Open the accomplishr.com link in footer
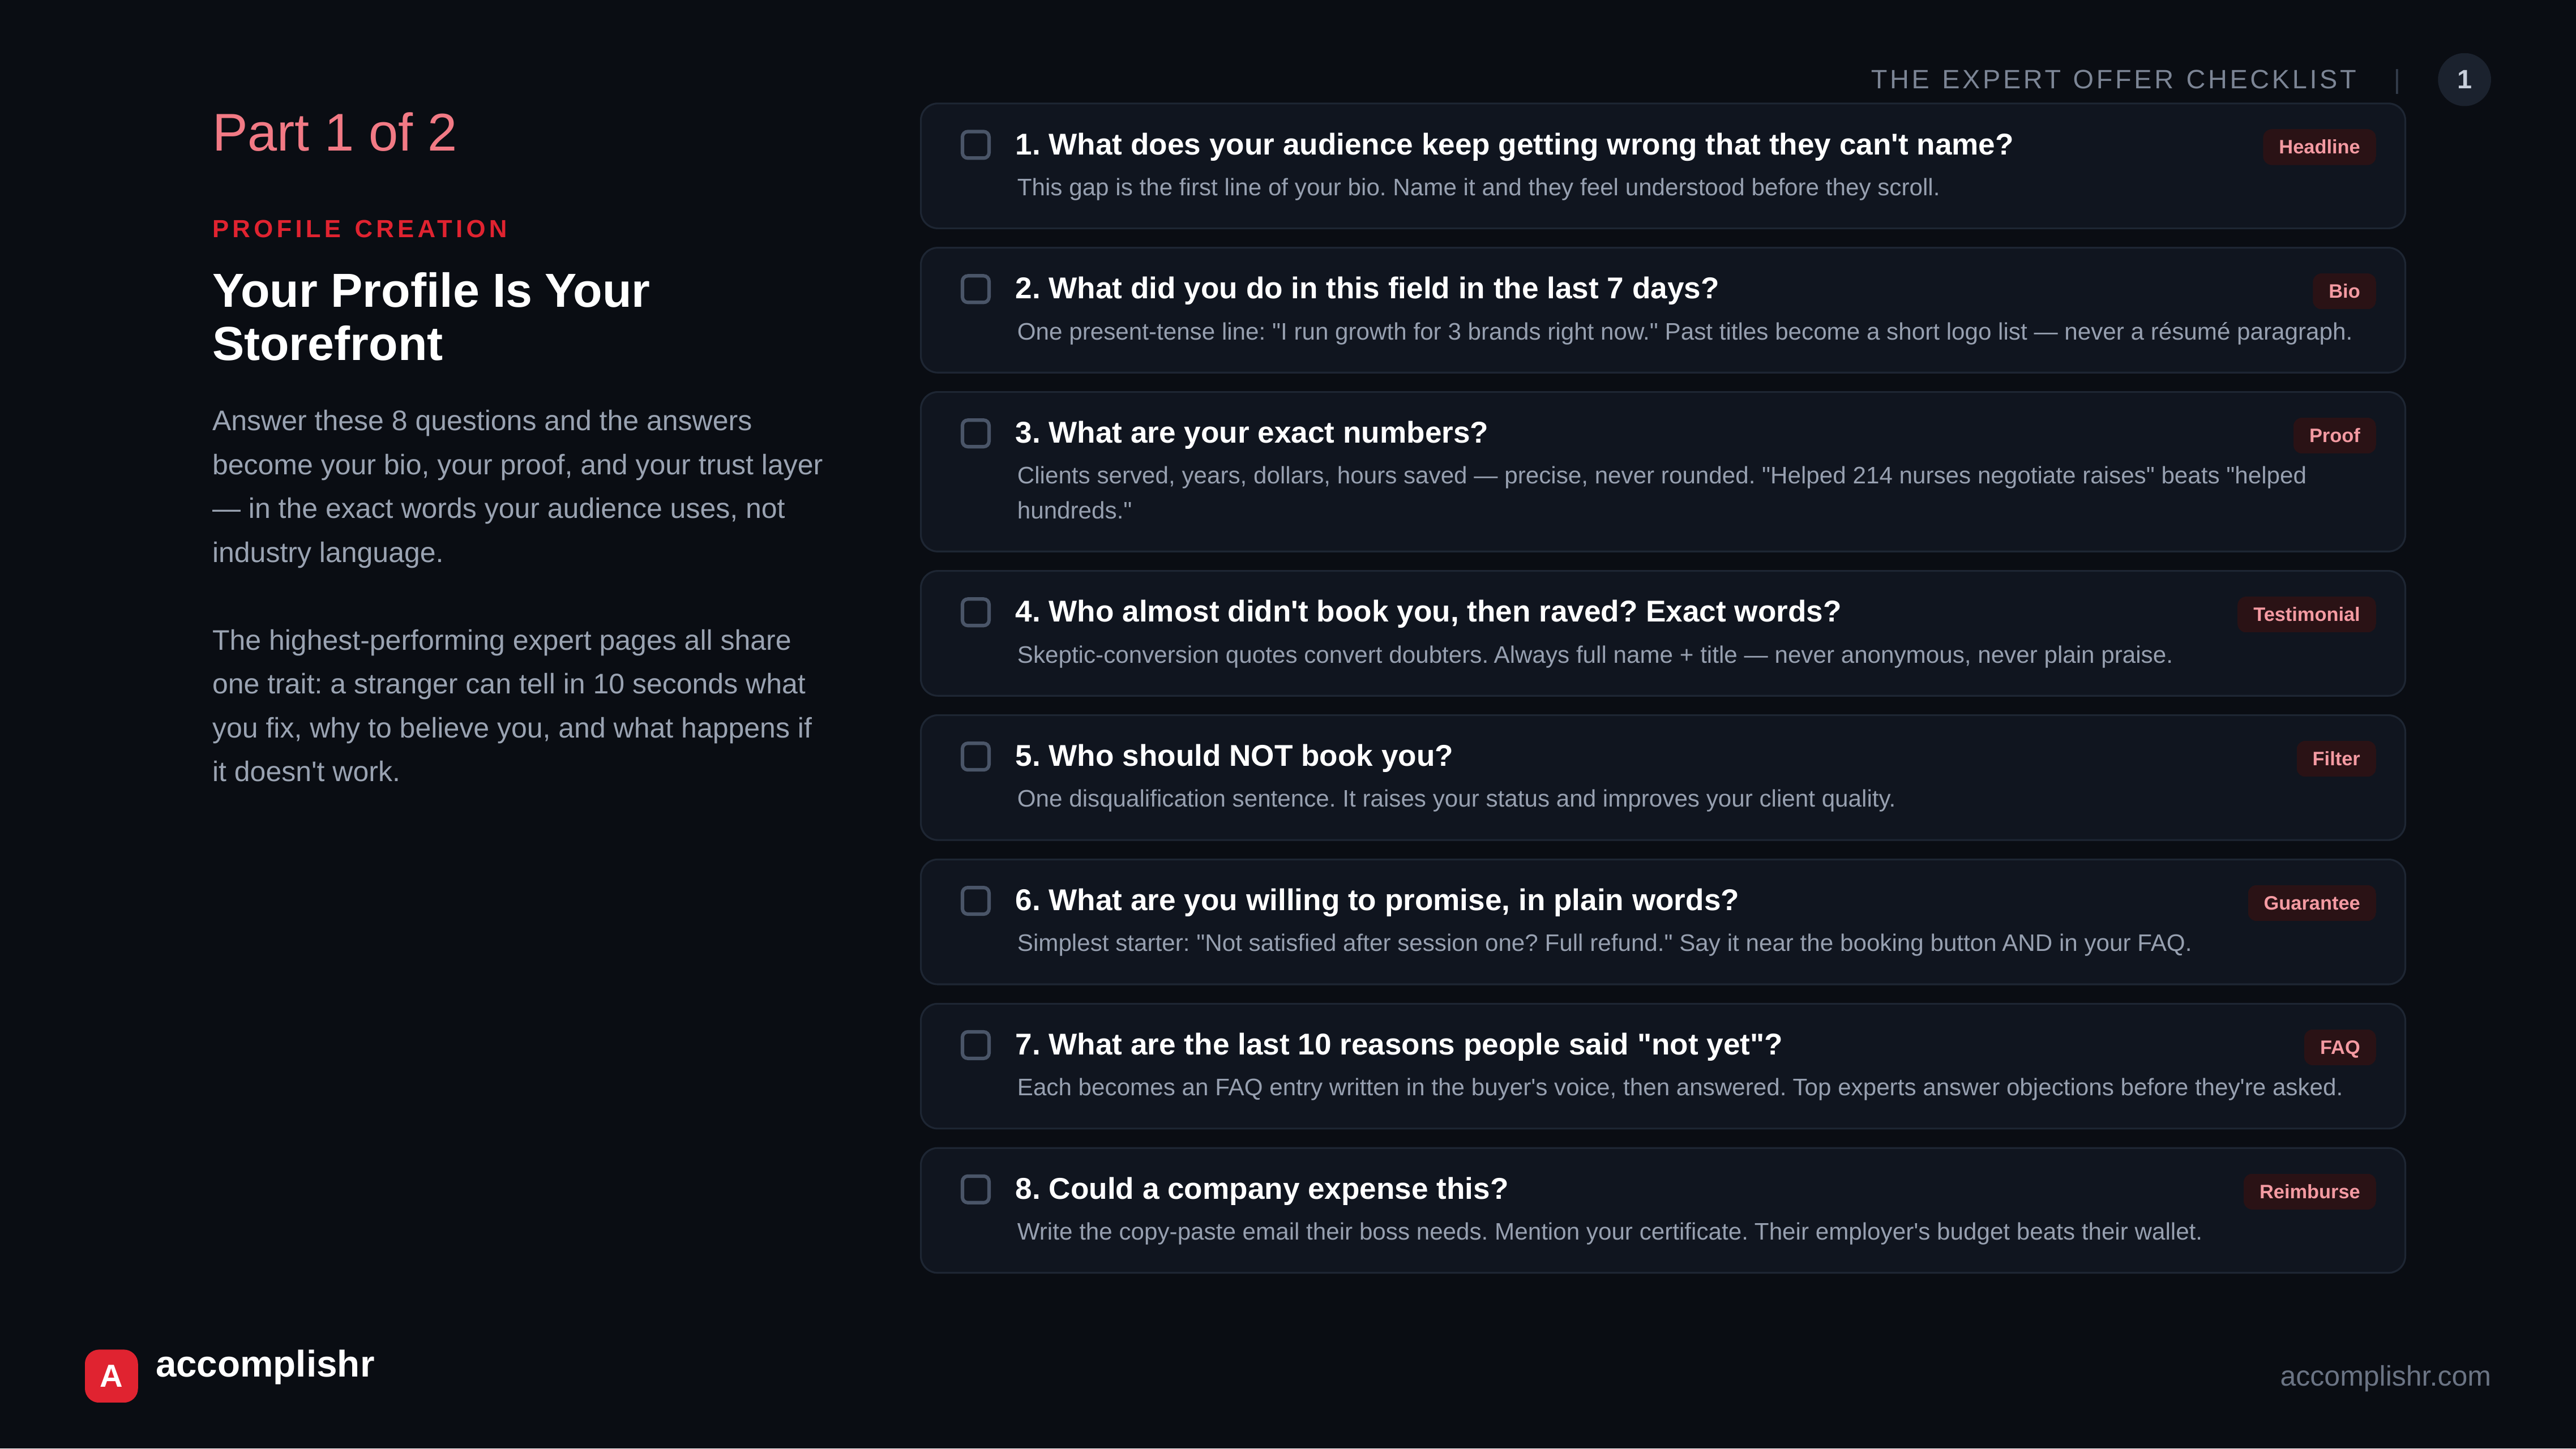The image size is (2576, 1449). 2384,1376
